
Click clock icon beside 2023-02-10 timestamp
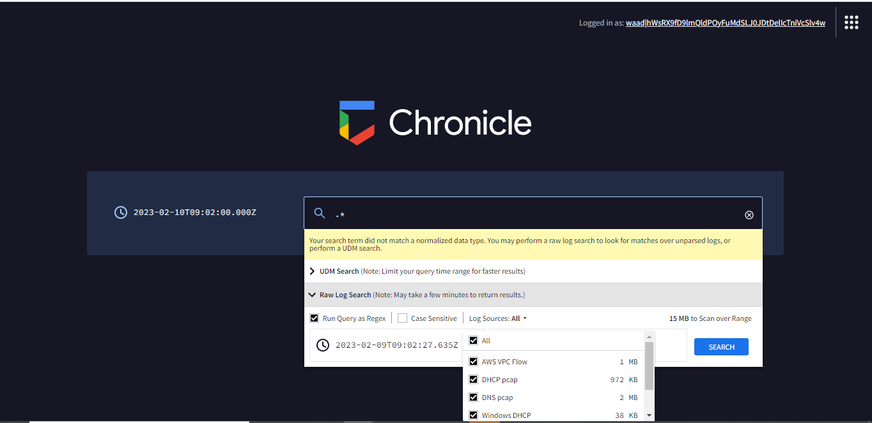point(120,212)
